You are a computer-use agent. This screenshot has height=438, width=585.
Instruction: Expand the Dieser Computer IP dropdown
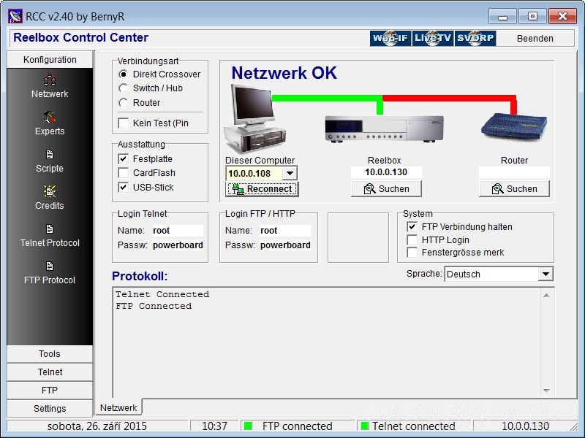click(x=290, y=173)
